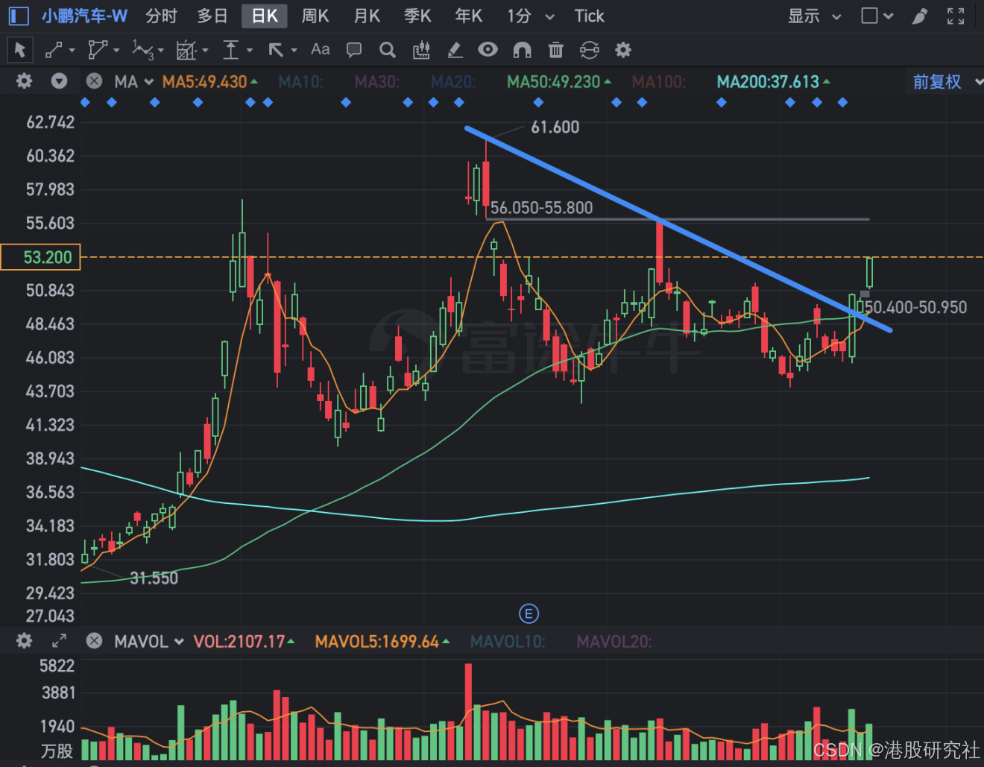The width and height of the screenshot is (984, 767).
Task: Toggle the left sidebar panel icon
Action: tap(19, 16)
